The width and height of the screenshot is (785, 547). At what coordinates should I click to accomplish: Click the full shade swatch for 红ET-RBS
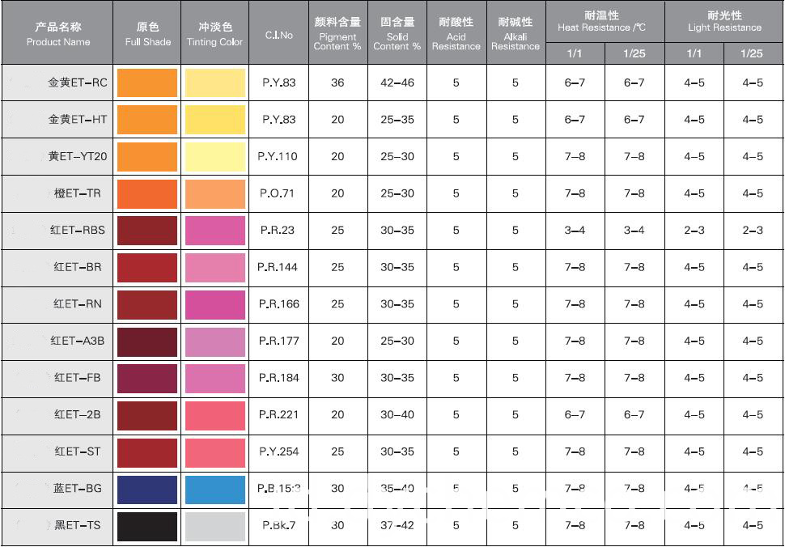coord(147,231)
